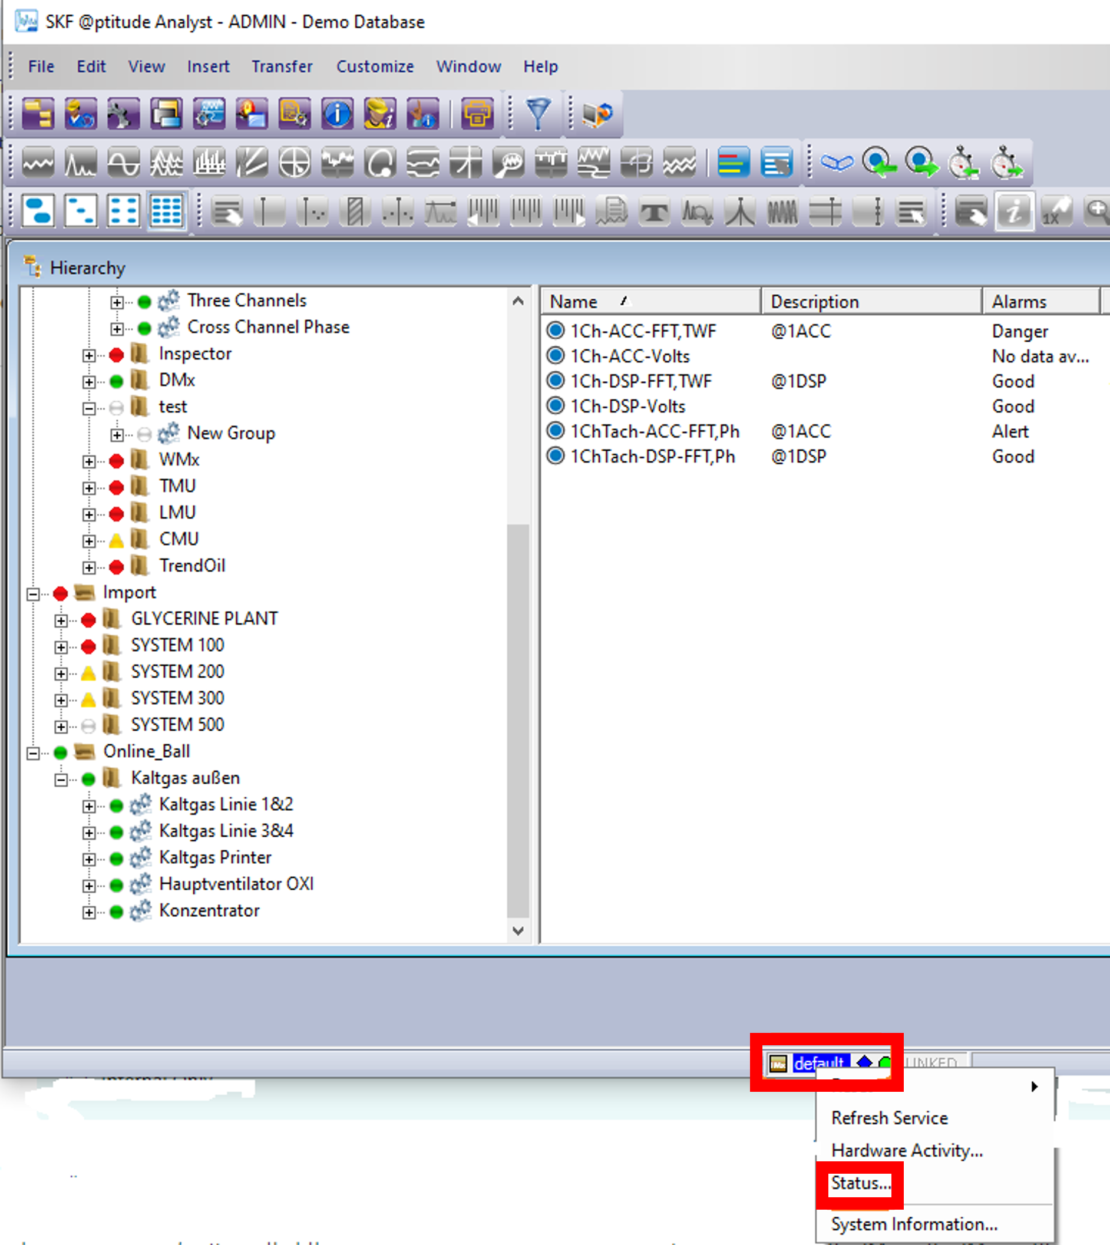
Task: Click the monitor transfer icon beside the funnel
Action: (597, 114)
